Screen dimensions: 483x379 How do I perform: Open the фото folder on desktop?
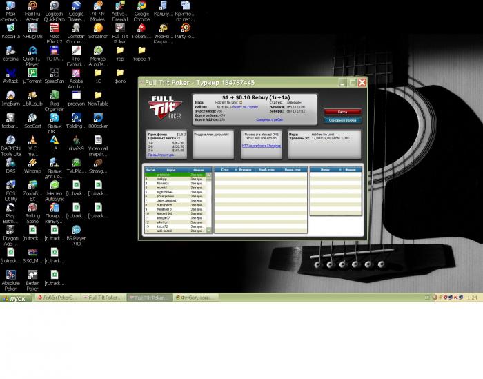point(120,76)
